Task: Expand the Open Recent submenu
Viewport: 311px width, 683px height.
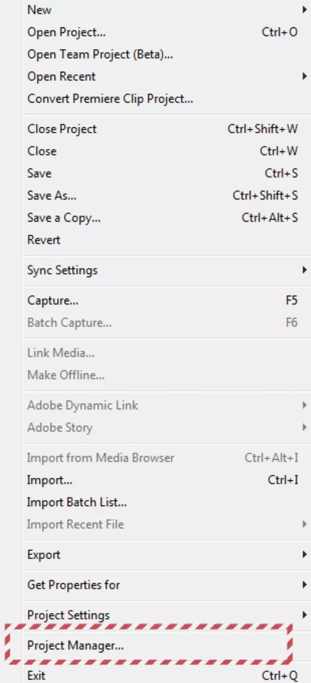Action: (x=62, y=76)
